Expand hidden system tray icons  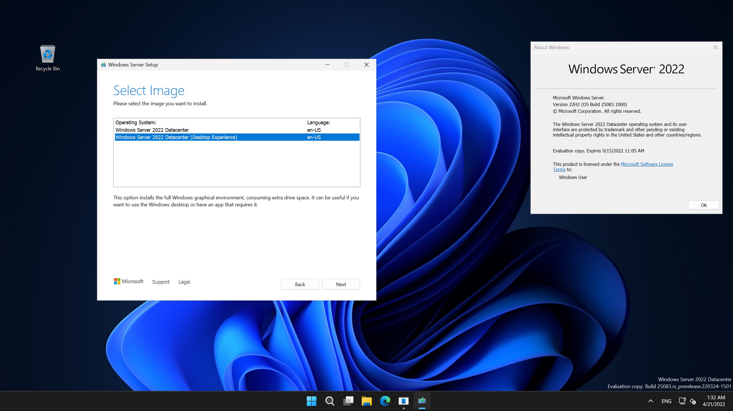point(650,401)
